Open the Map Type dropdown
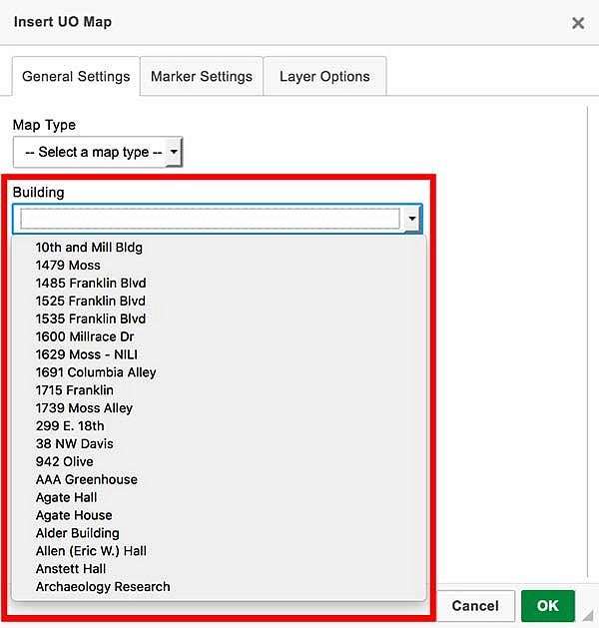Viewport: 599px width, 628px height. 98,152
